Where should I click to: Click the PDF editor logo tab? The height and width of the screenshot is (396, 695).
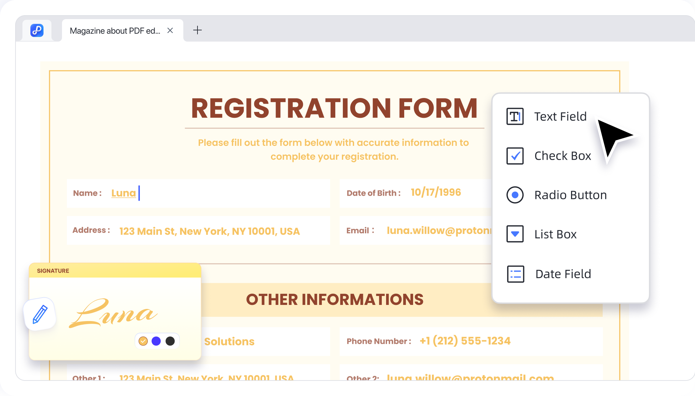point(37,30)
